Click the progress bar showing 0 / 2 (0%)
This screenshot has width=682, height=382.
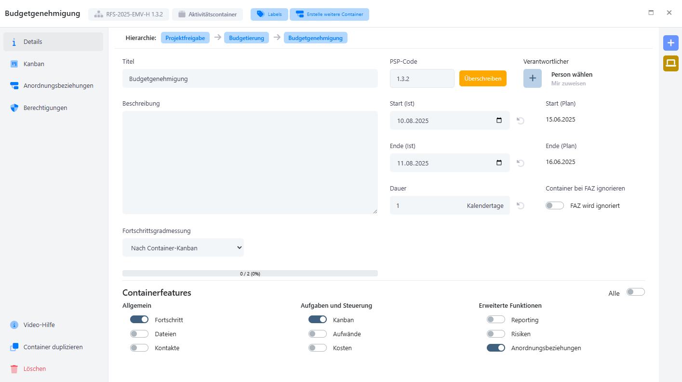(x=250, y=273)
